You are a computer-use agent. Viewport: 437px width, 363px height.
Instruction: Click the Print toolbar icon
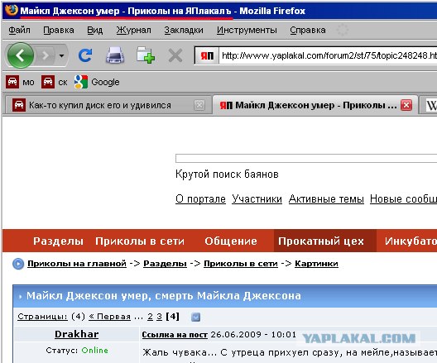[115, 55]
